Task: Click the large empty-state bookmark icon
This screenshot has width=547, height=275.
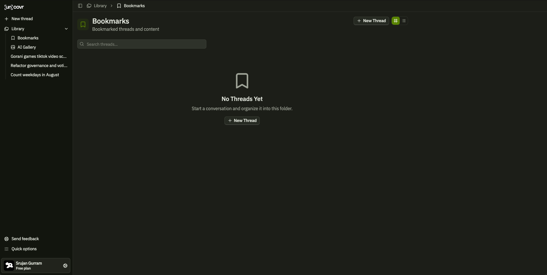Action: point(242,81)
